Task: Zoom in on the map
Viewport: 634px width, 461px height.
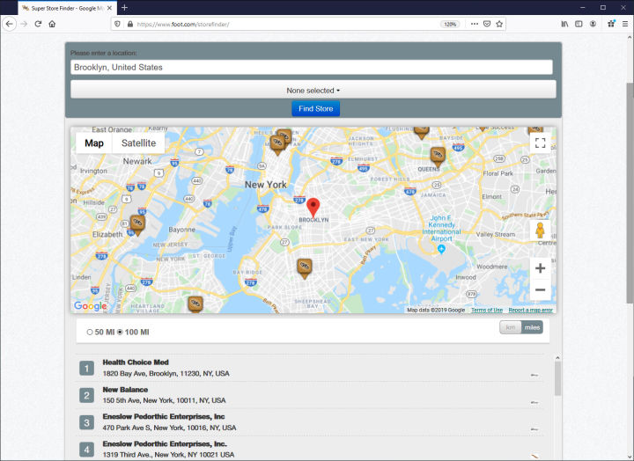Action: click(x=540, y=268)
